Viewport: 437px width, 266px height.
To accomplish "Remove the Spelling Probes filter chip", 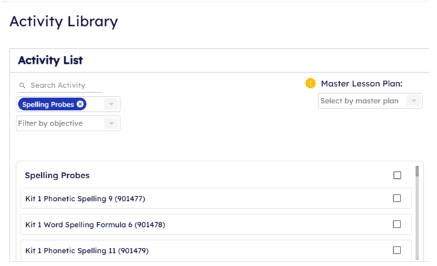I will 80,104.
